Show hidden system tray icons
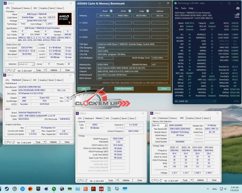The width and height of the screenshot is (242, 193). coord(208,189)
